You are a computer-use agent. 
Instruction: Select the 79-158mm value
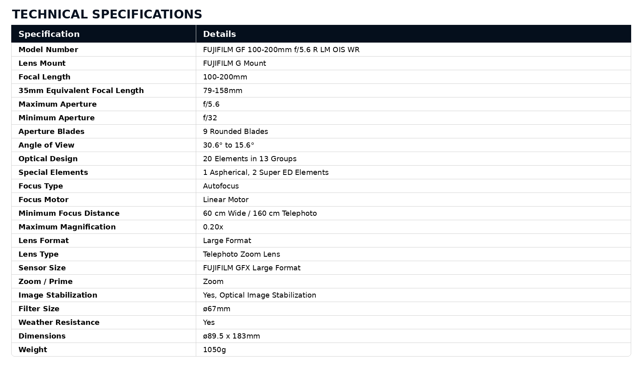223,91
